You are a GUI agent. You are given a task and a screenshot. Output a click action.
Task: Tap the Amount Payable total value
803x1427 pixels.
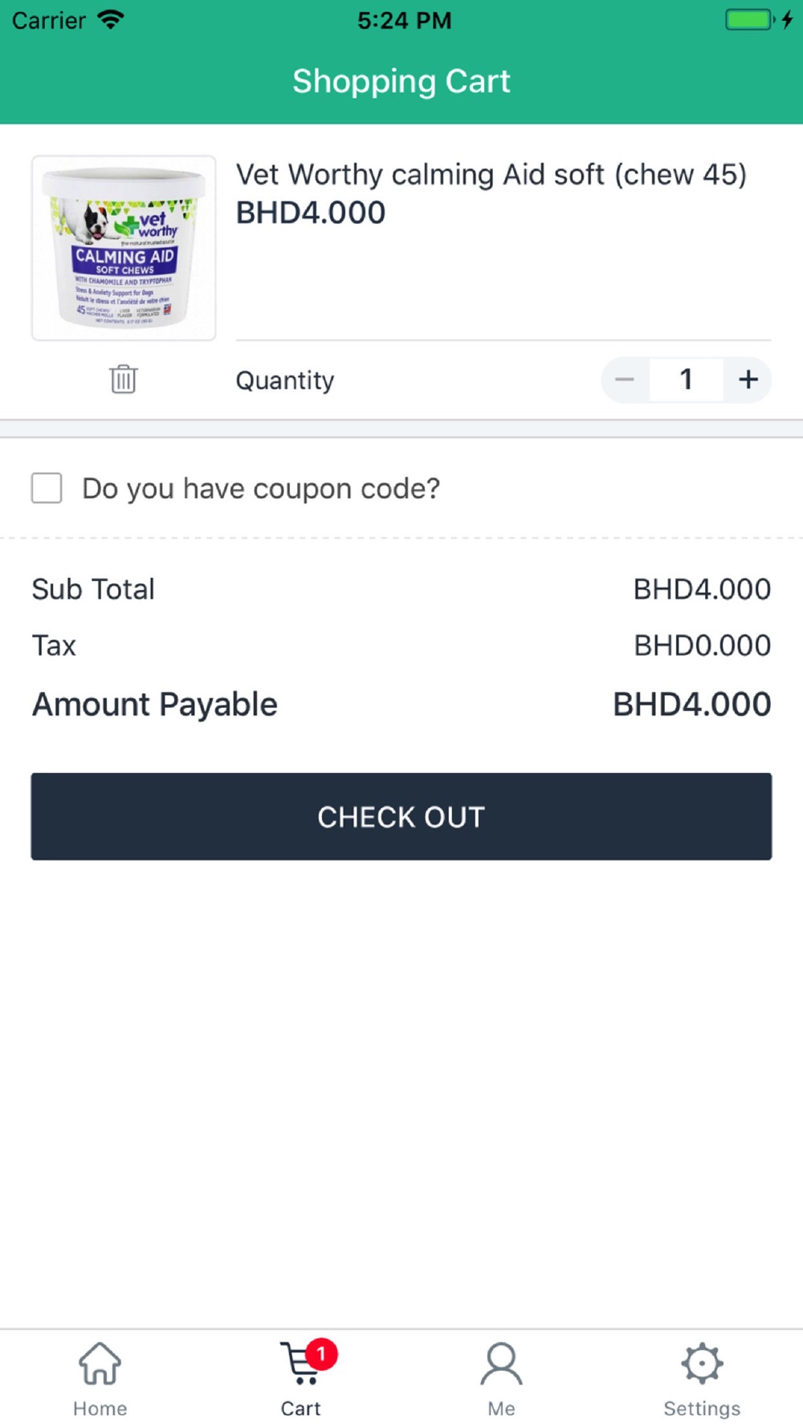[x=691, y=704]
